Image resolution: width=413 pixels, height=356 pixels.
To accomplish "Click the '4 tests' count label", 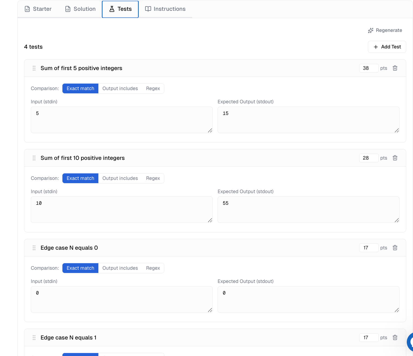I will click(33, 47).
